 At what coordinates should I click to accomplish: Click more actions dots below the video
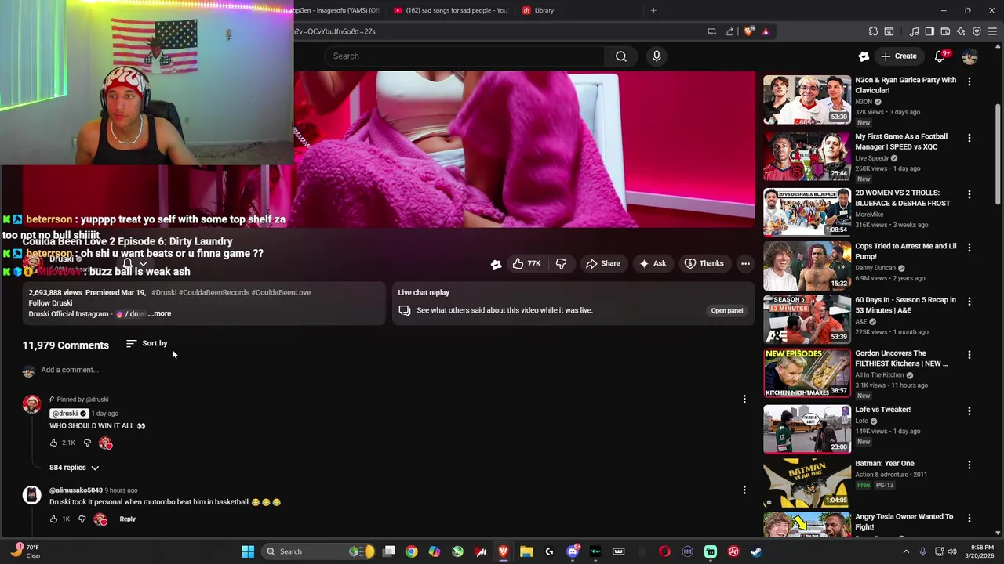pos(745,264)
